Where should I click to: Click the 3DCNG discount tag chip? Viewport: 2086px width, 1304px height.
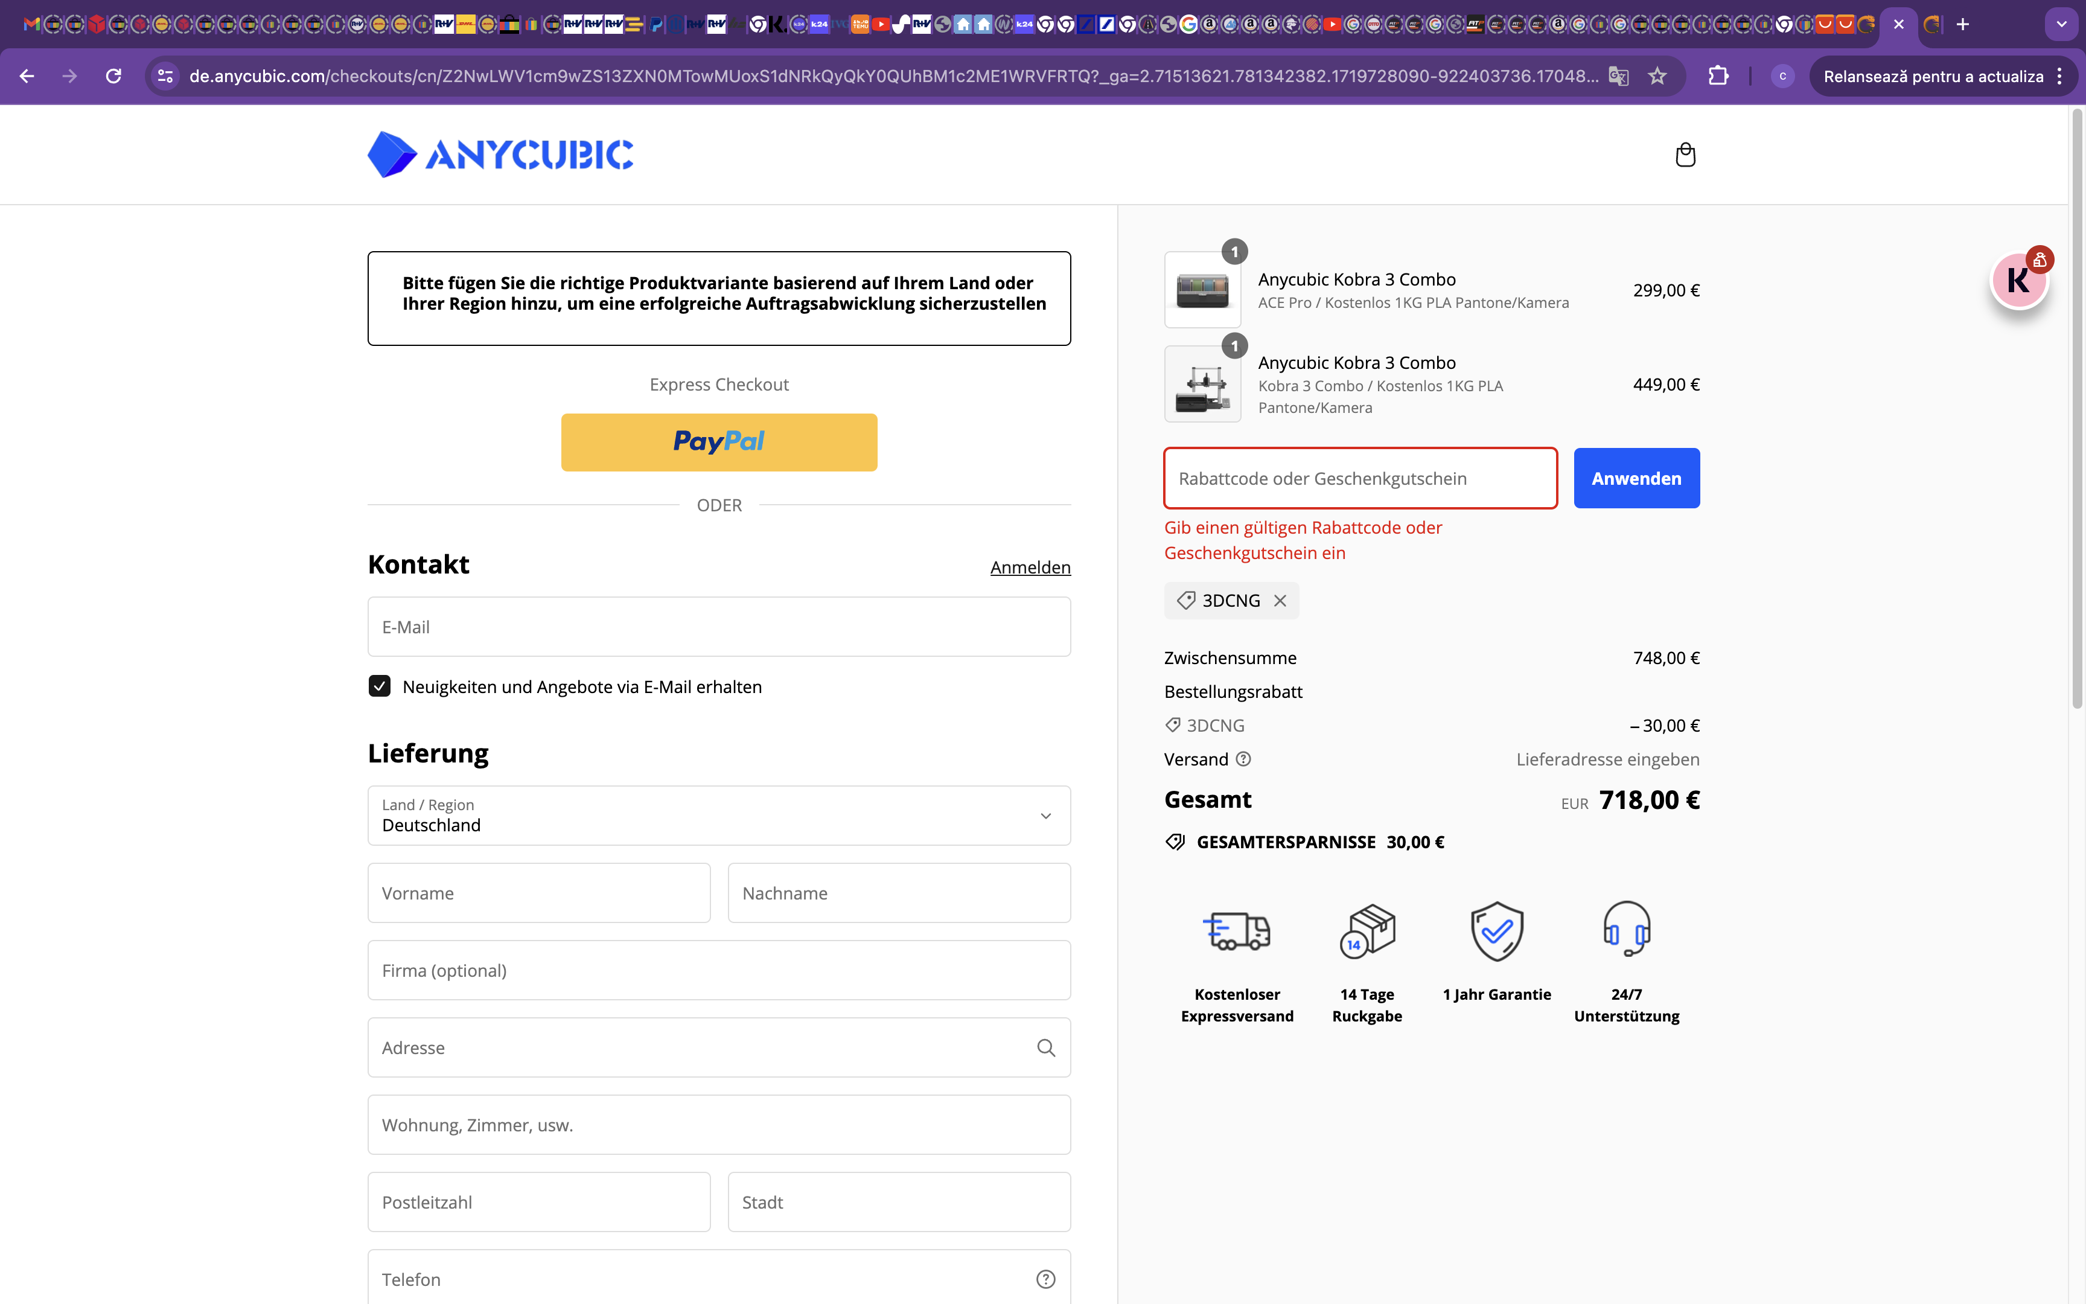coord(1231,601)
